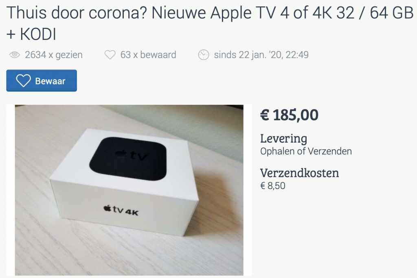
Task: Click the Verzendkosten heading
Action: tap(299, 173)
